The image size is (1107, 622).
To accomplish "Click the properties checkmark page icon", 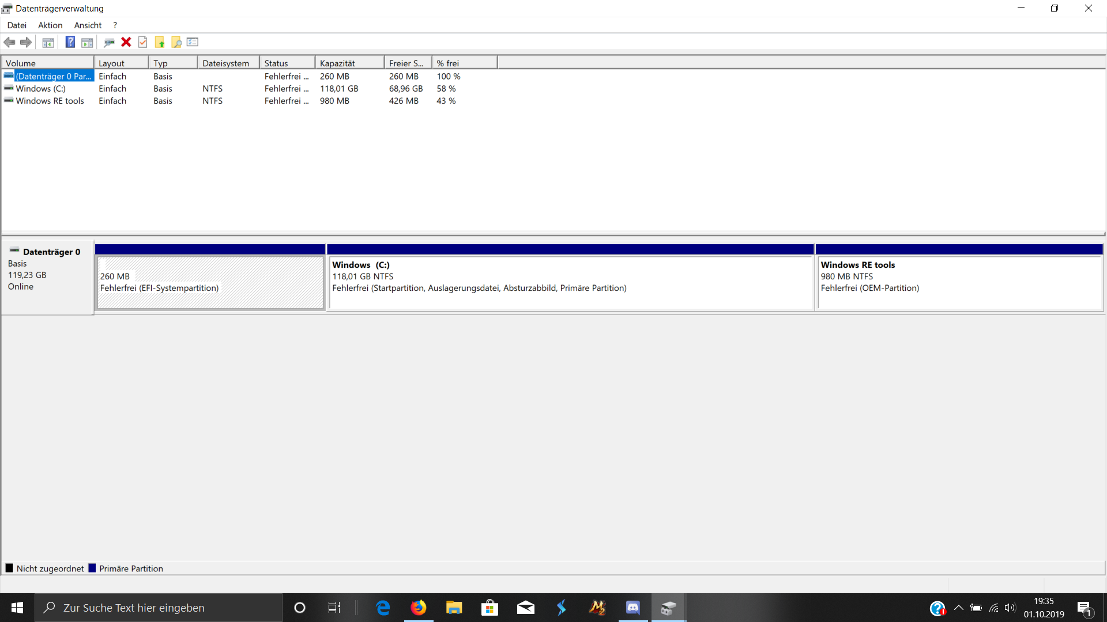I will [x=143, y=42].
